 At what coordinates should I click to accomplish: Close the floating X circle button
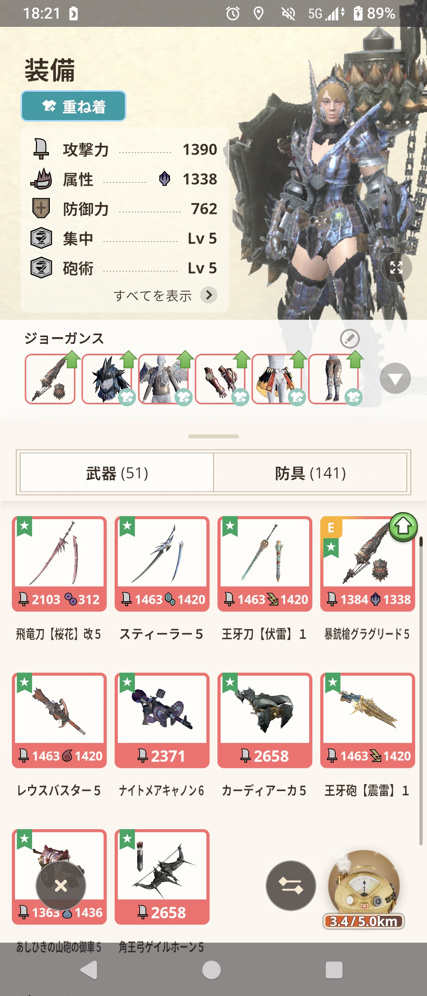(x=61, y=886)
